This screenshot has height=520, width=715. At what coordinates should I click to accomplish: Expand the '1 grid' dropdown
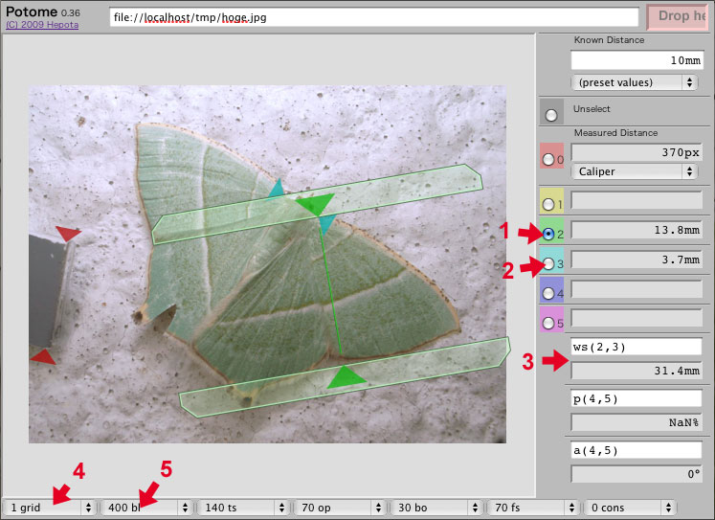[x=50, y=508]
